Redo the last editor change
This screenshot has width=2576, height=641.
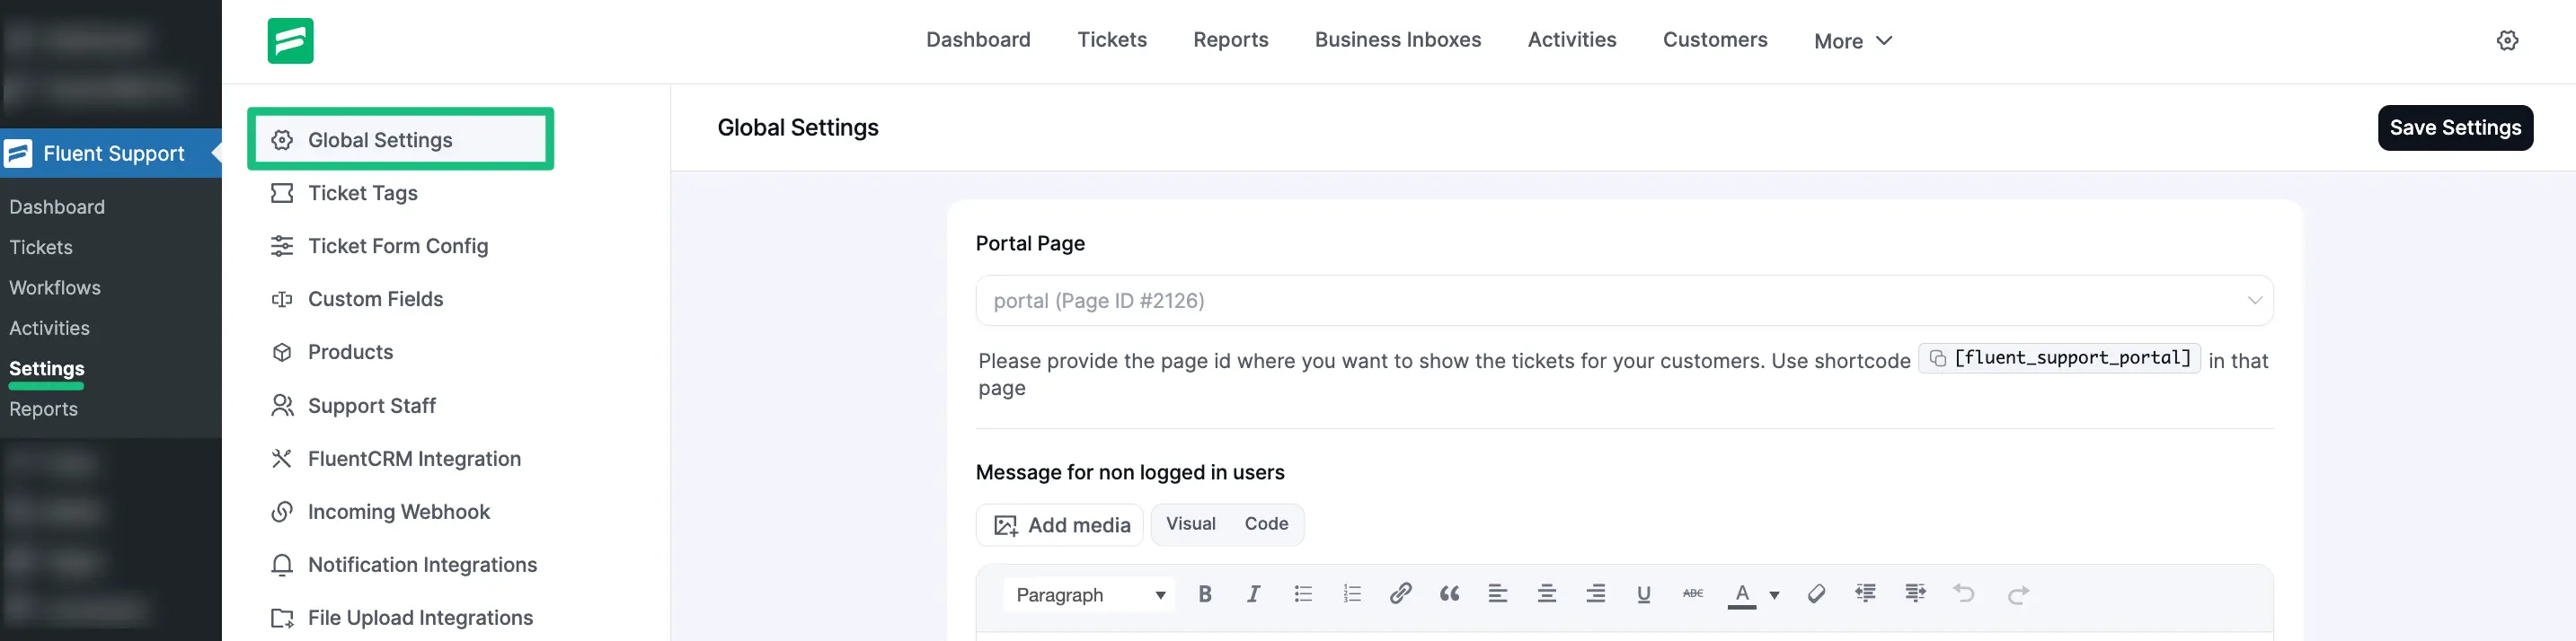tap(2018, 594)
